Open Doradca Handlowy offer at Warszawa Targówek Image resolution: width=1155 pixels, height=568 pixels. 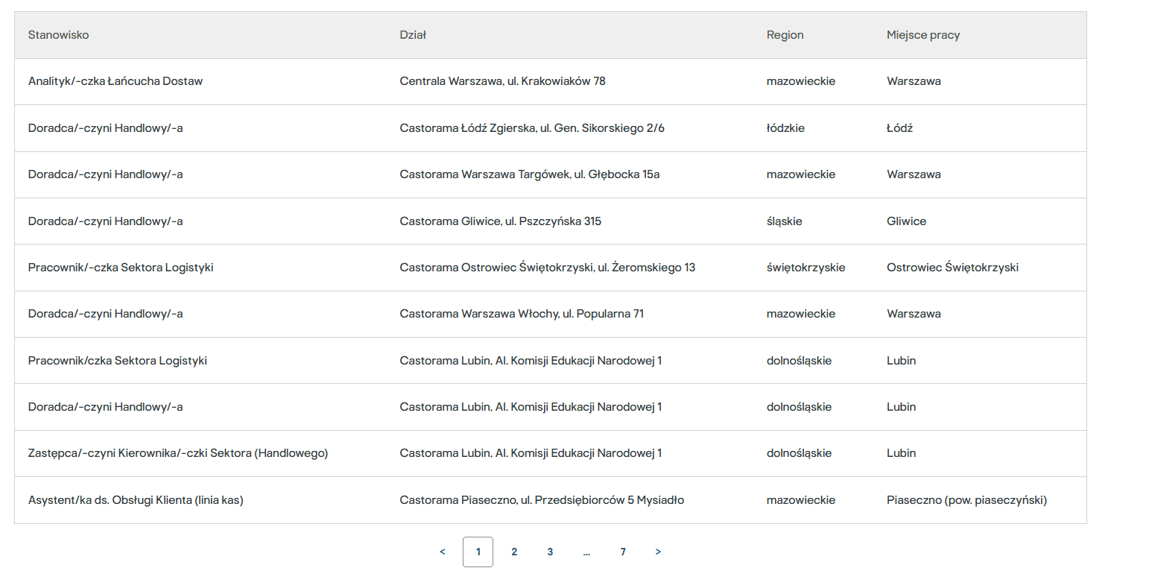[x=106, y=174]
